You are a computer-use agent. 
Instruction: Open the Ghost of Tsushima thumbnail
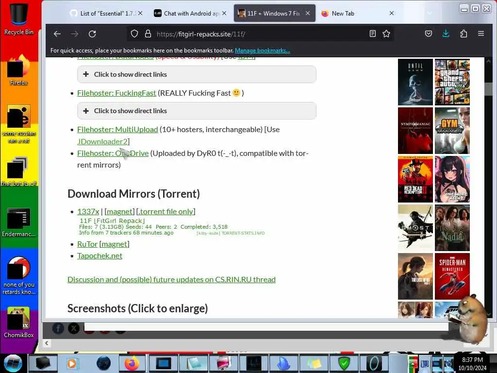click(x=415, y=227)
